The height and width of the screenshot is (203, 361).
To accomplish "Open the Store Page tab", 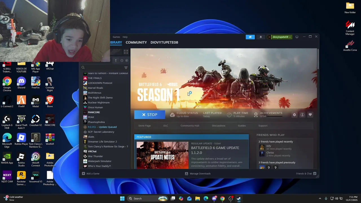I will point(144,126).
